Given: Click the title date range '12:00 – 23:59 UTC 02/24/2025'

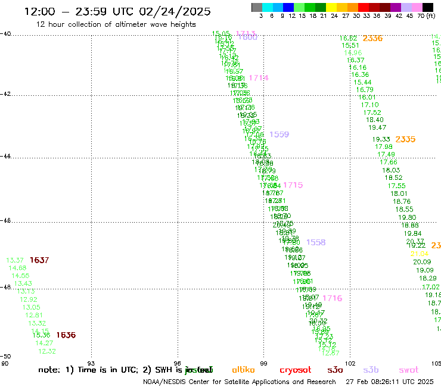Looking at the screenshot, I should [117, 11].
